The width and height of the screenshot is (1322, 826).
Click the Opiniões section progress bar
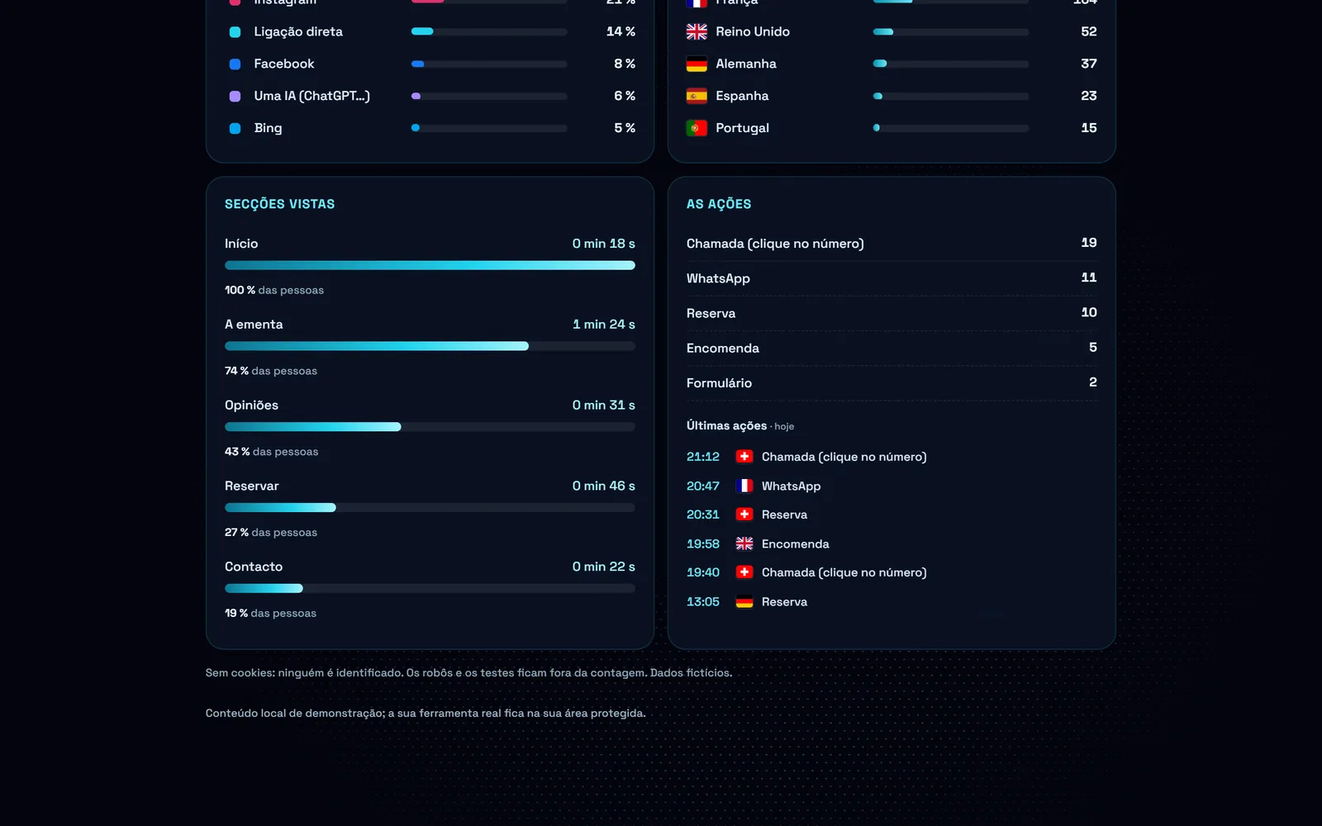430,427
